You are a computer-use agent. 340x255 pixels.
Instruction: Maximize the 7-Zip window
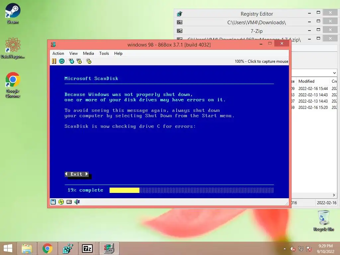click(318, 30)
